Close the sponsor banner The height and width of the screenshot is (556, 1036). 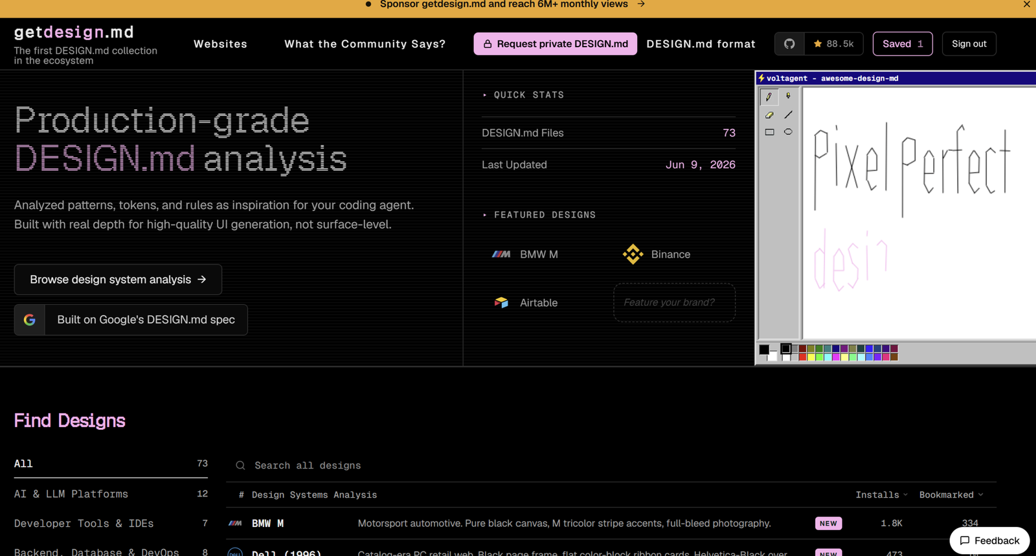tap(1026, 5)
